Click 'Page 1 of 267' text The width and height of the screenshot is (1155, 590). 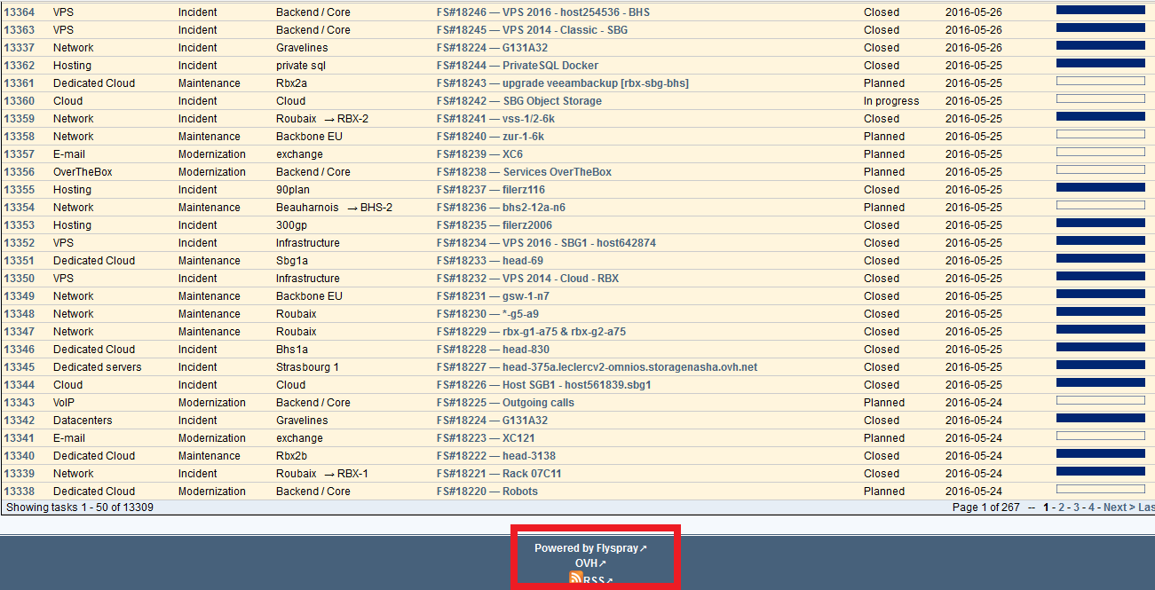click(985, 507)
